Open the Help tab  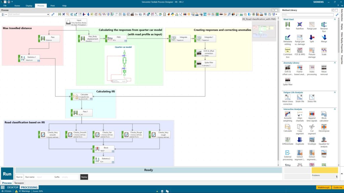(x=64, y=6)
